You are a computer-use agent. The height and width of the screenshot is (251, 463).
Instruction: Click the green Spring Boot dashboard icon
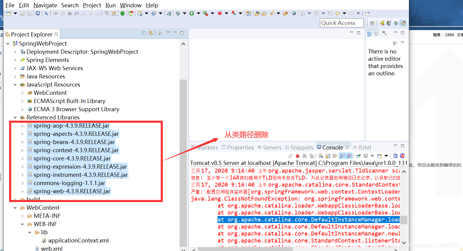click(x=122, y=13)
